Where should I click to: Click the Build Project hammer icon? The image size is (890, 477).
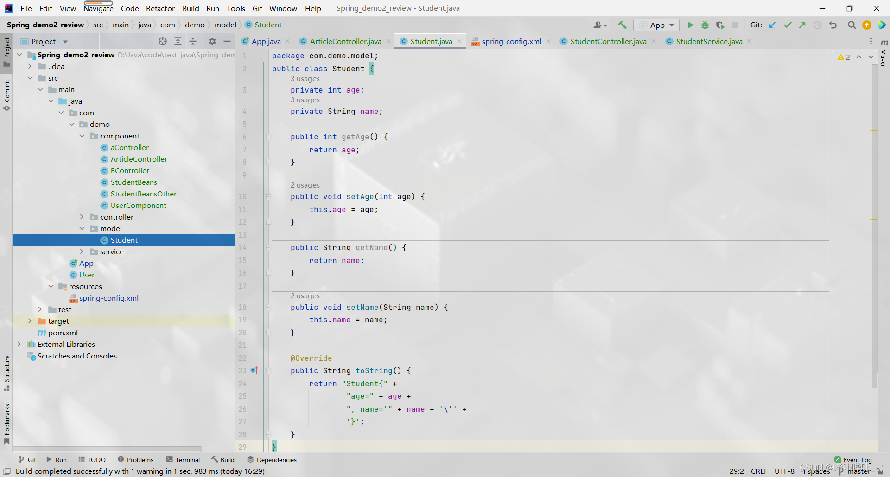(x=622, y=25)
